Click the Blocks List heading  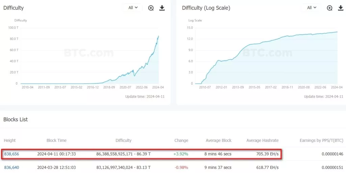pos(16,120)
